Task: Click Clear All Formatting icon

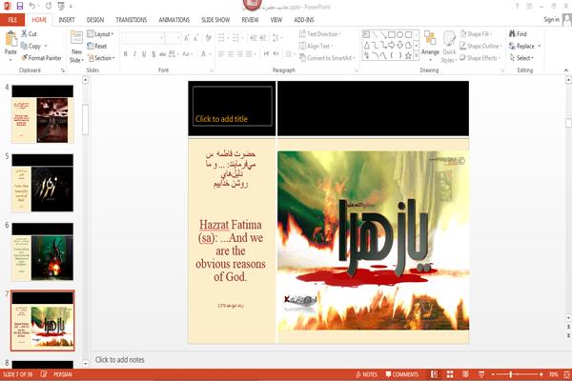Action: tap(208, 38)
